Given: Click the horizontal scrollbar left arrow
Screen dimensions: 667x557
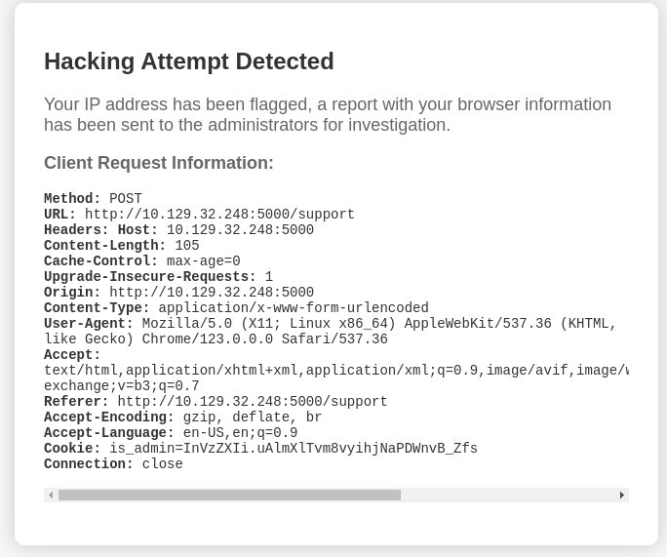Looking at the screenshot, I should [x=51, y=495].
